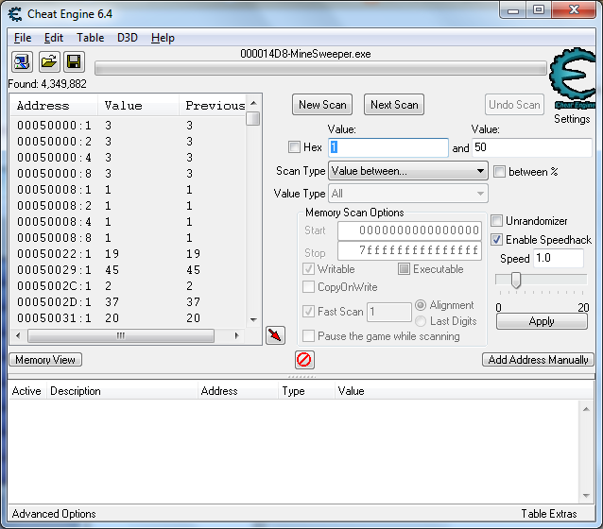
Task: Open Memory View
Action: tap(45, 360)
